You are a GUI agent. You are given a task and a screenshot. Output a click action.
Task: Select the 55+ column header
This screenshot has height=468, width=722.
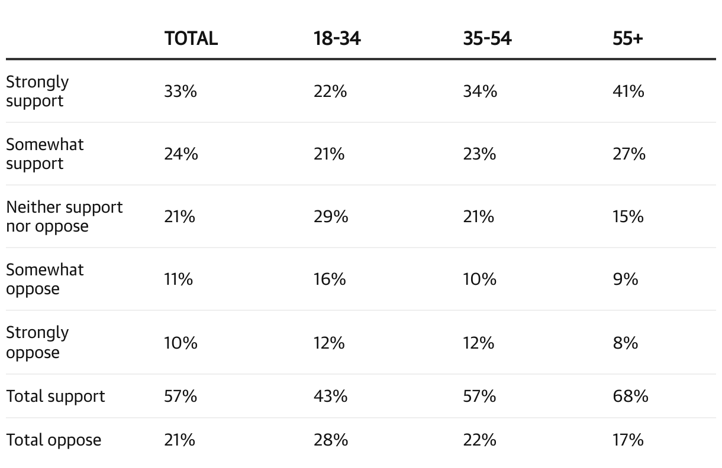[628, 38]
